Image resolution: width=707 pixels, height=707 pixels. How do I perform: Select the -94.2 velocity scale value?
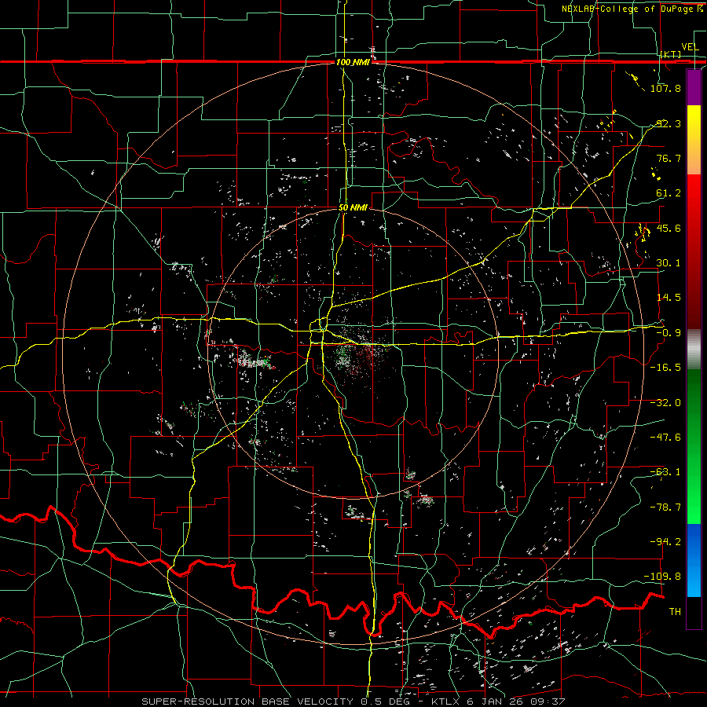665,542
